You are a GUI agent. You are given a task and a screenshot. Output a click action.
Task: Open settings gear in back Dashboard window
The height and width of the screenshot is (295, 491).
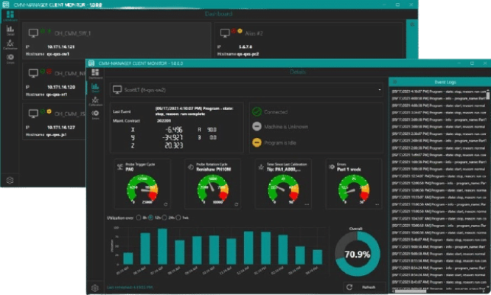pyautogui.click(x=10, y=181)
